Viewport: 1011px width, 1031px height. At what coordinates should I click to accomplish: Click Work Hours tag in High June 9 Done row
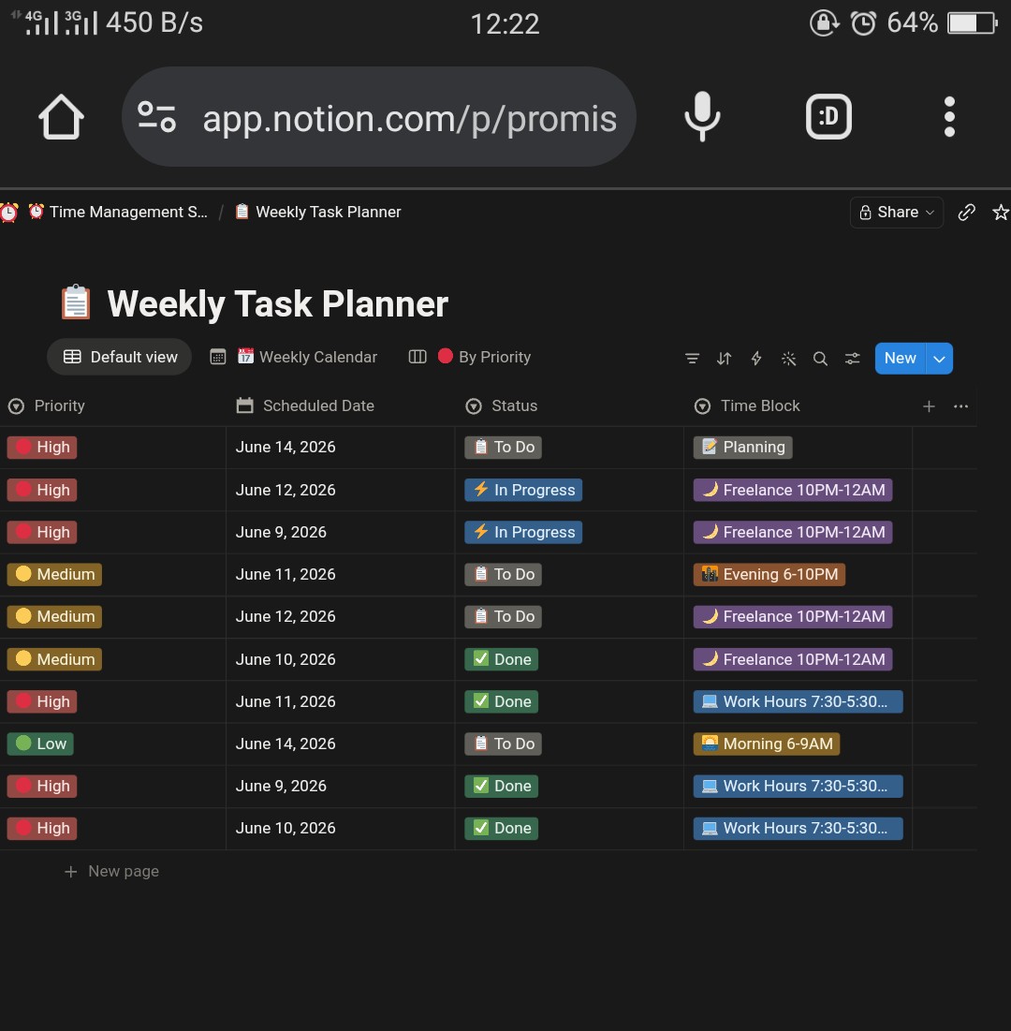tap(798, 786)
